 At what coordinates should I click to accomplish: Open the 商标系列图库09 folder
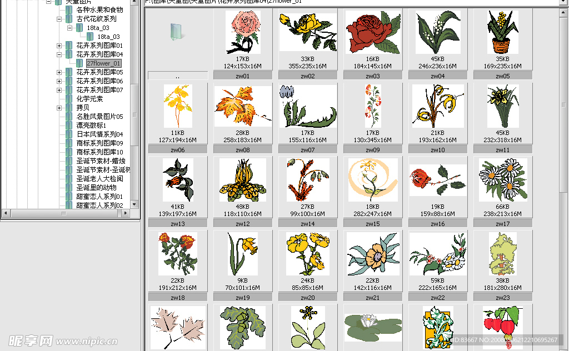point(100,143)
